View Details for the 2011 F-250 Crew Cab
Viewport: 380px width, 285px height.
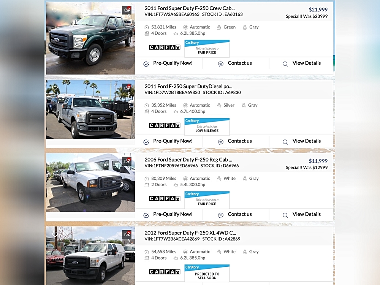(x=302, y=63)
